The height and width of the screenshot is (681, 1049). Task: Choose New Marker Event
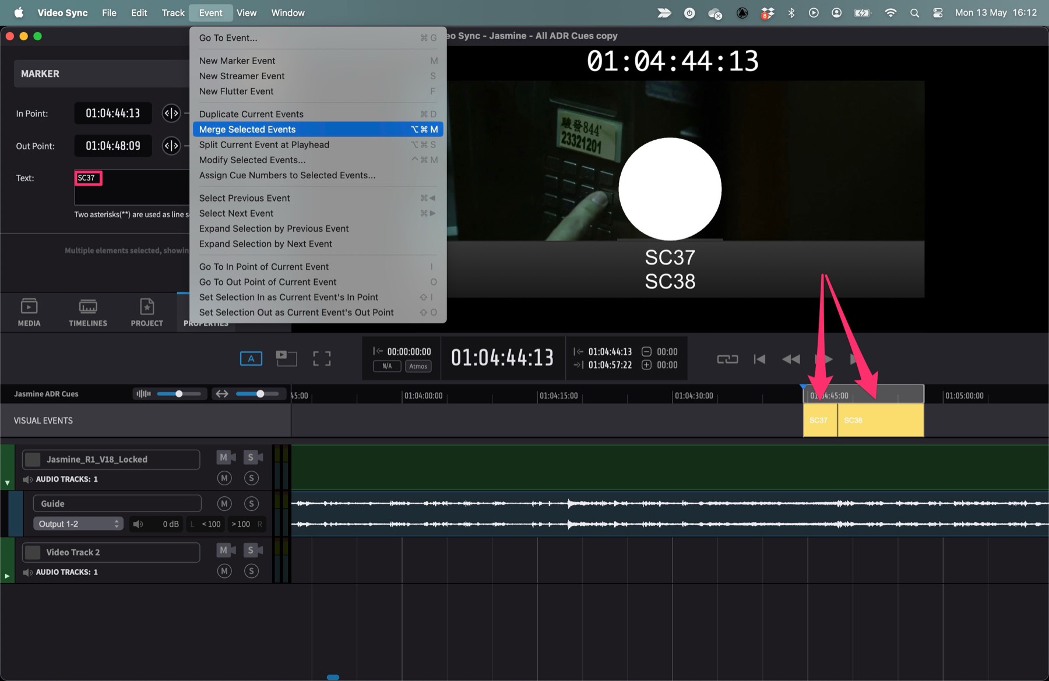[x=318, y=61]
